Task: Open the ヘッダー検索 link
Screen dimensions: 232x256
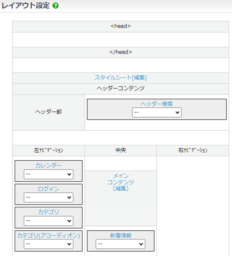Action: coord(157,104)
